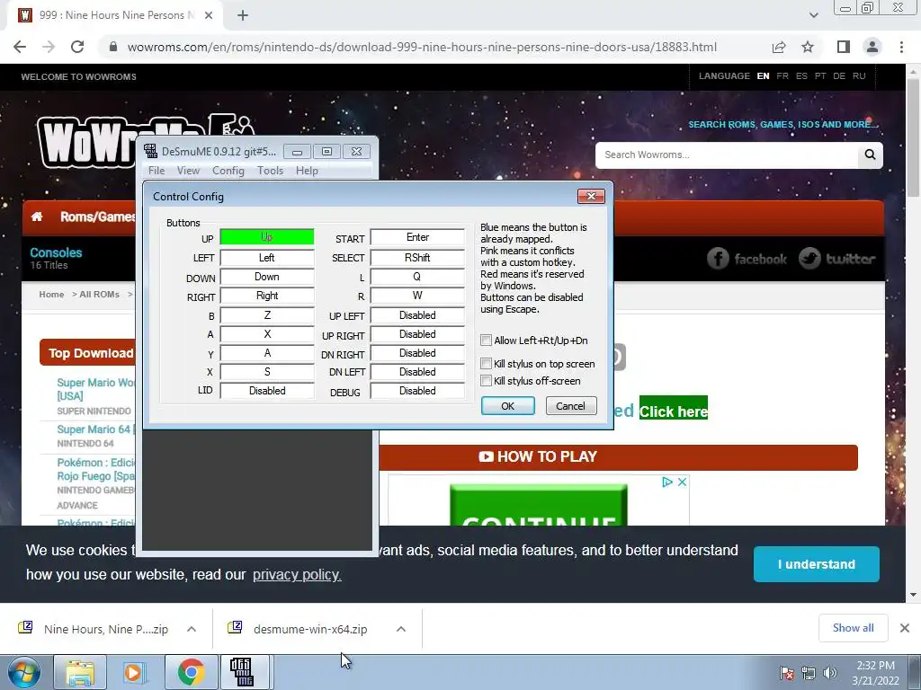Click the green Click here button

tap(673, 409)
